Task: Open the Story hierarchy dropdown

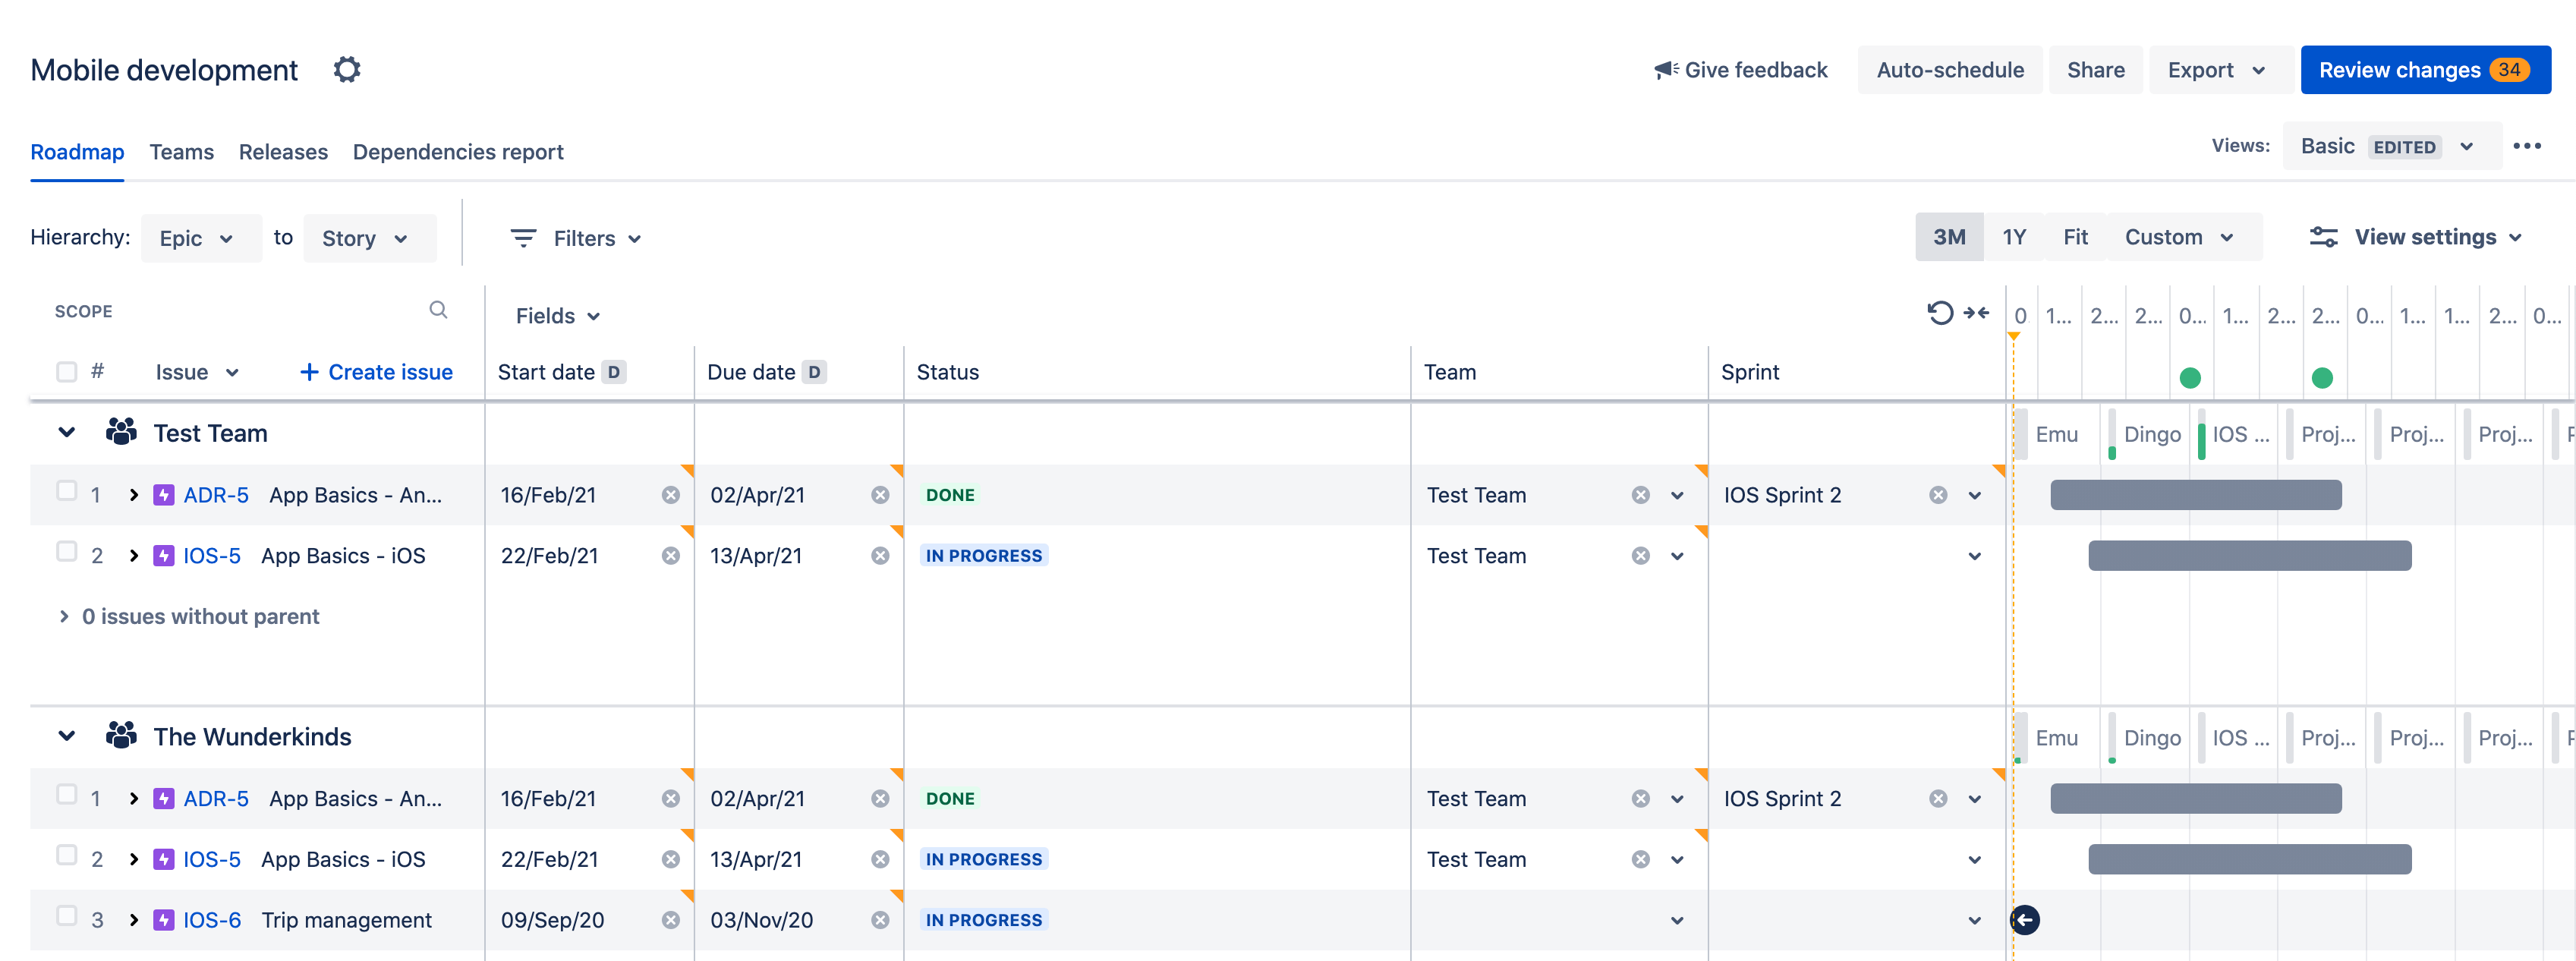Action: click(x=363, y=237)
